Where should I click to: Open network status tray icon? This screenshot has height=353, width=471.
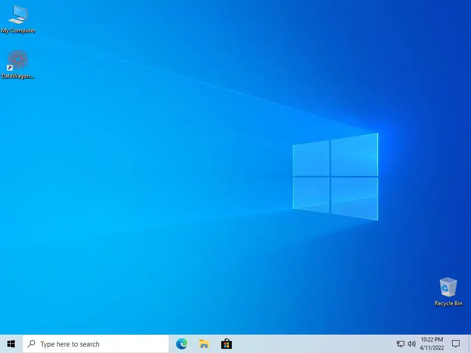pos(401,344)
